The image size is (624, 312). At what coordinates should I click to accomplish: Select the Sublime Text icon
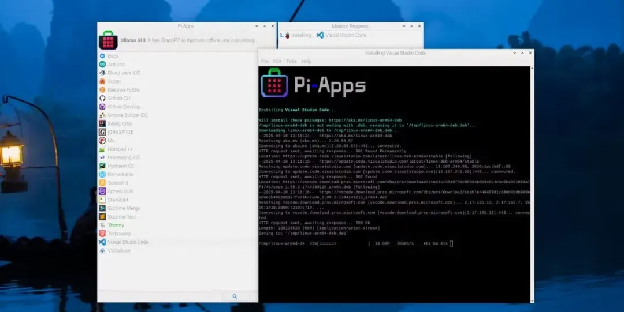click(102, 217)
